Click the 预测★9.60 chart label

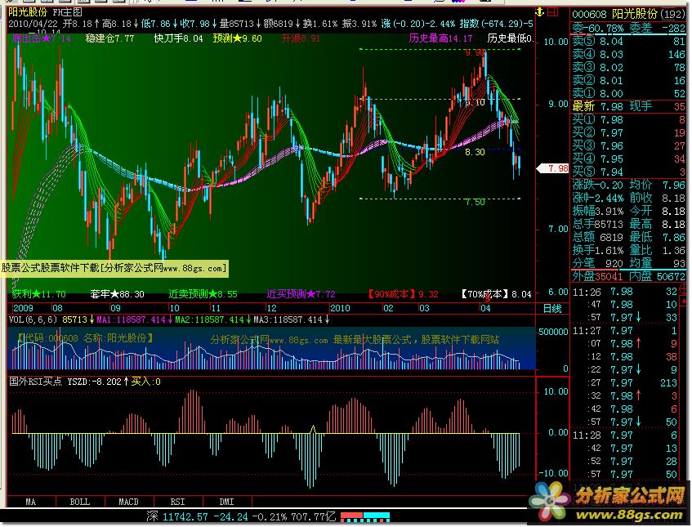(x=238, y=38)
